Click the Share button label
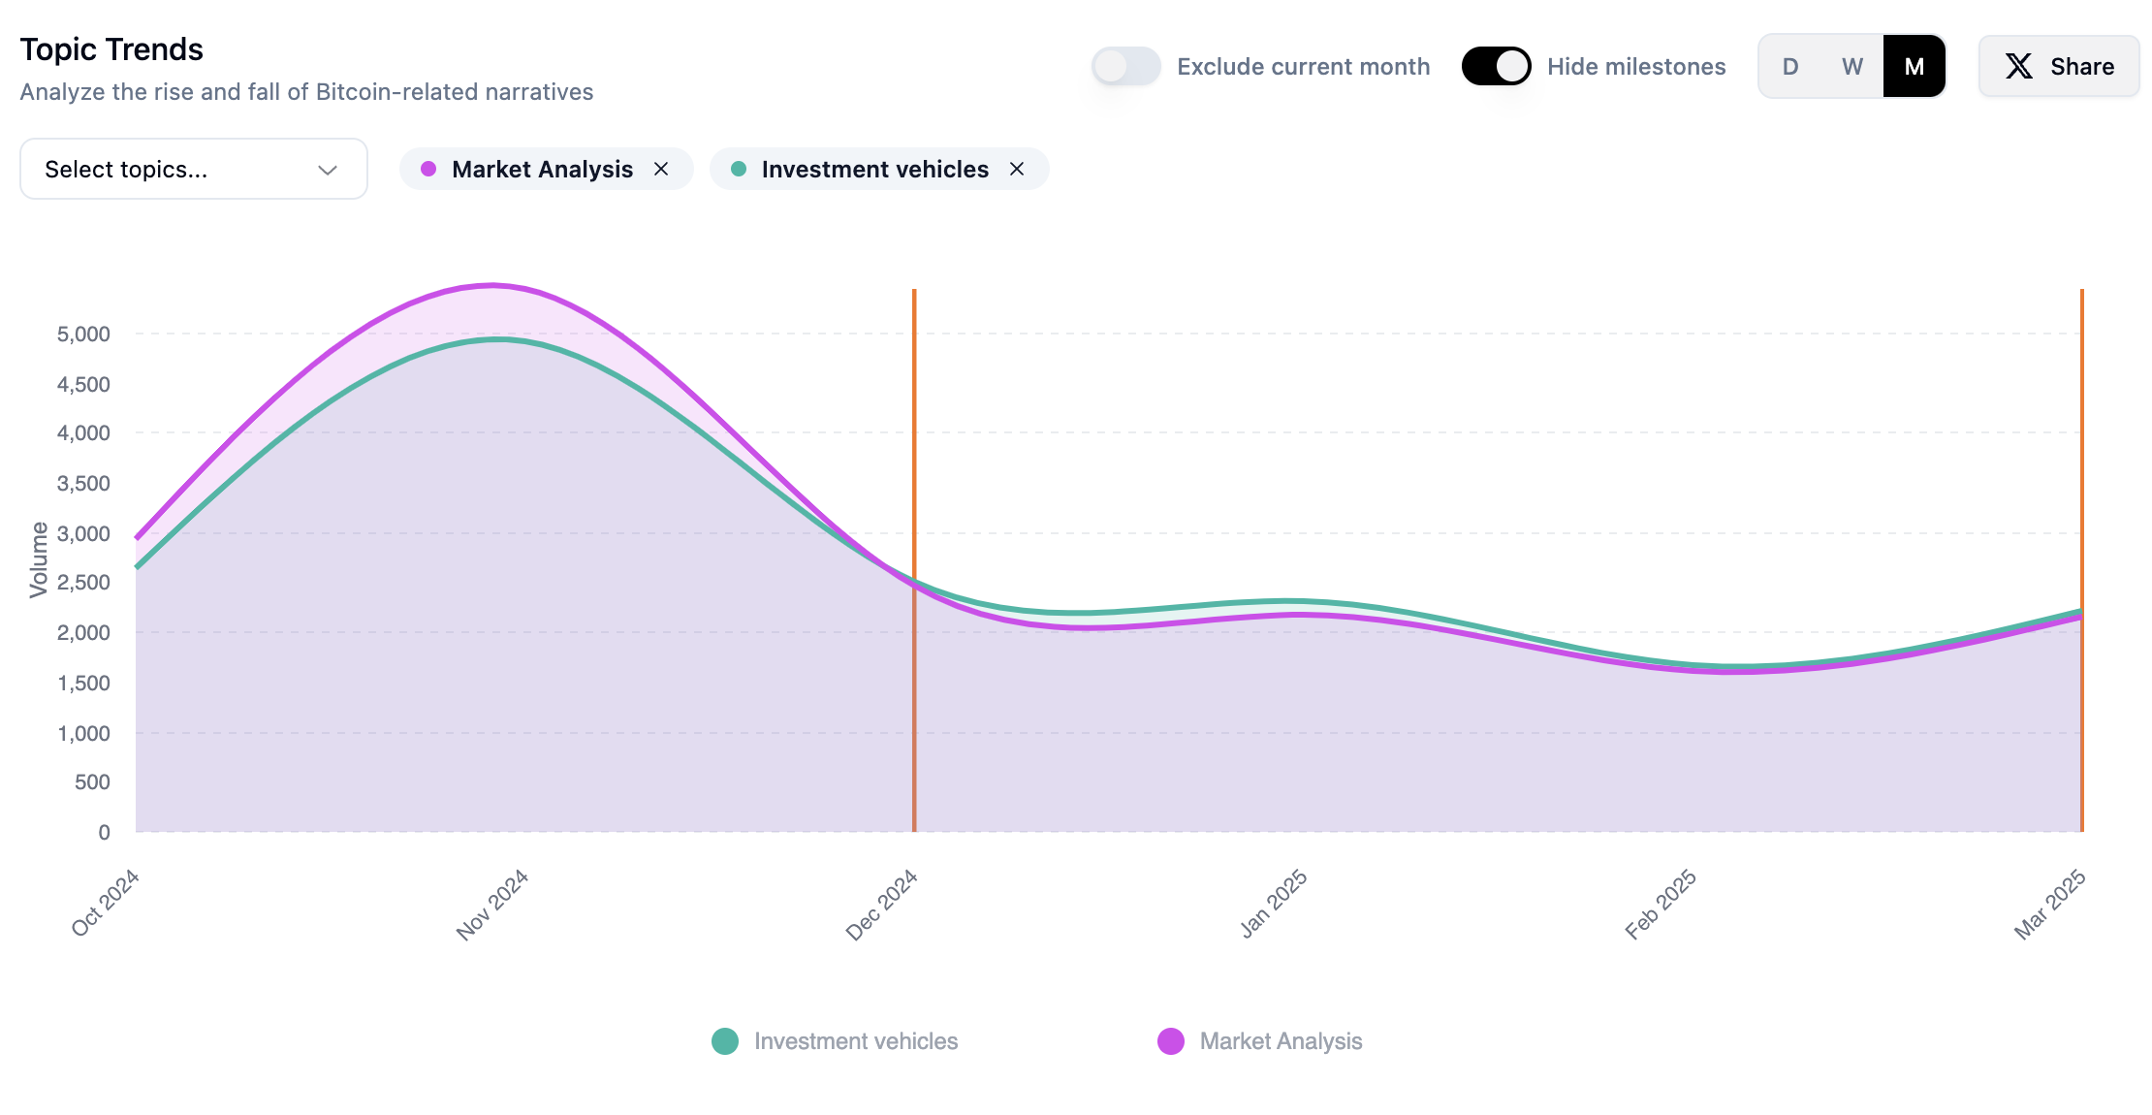 2082,66
